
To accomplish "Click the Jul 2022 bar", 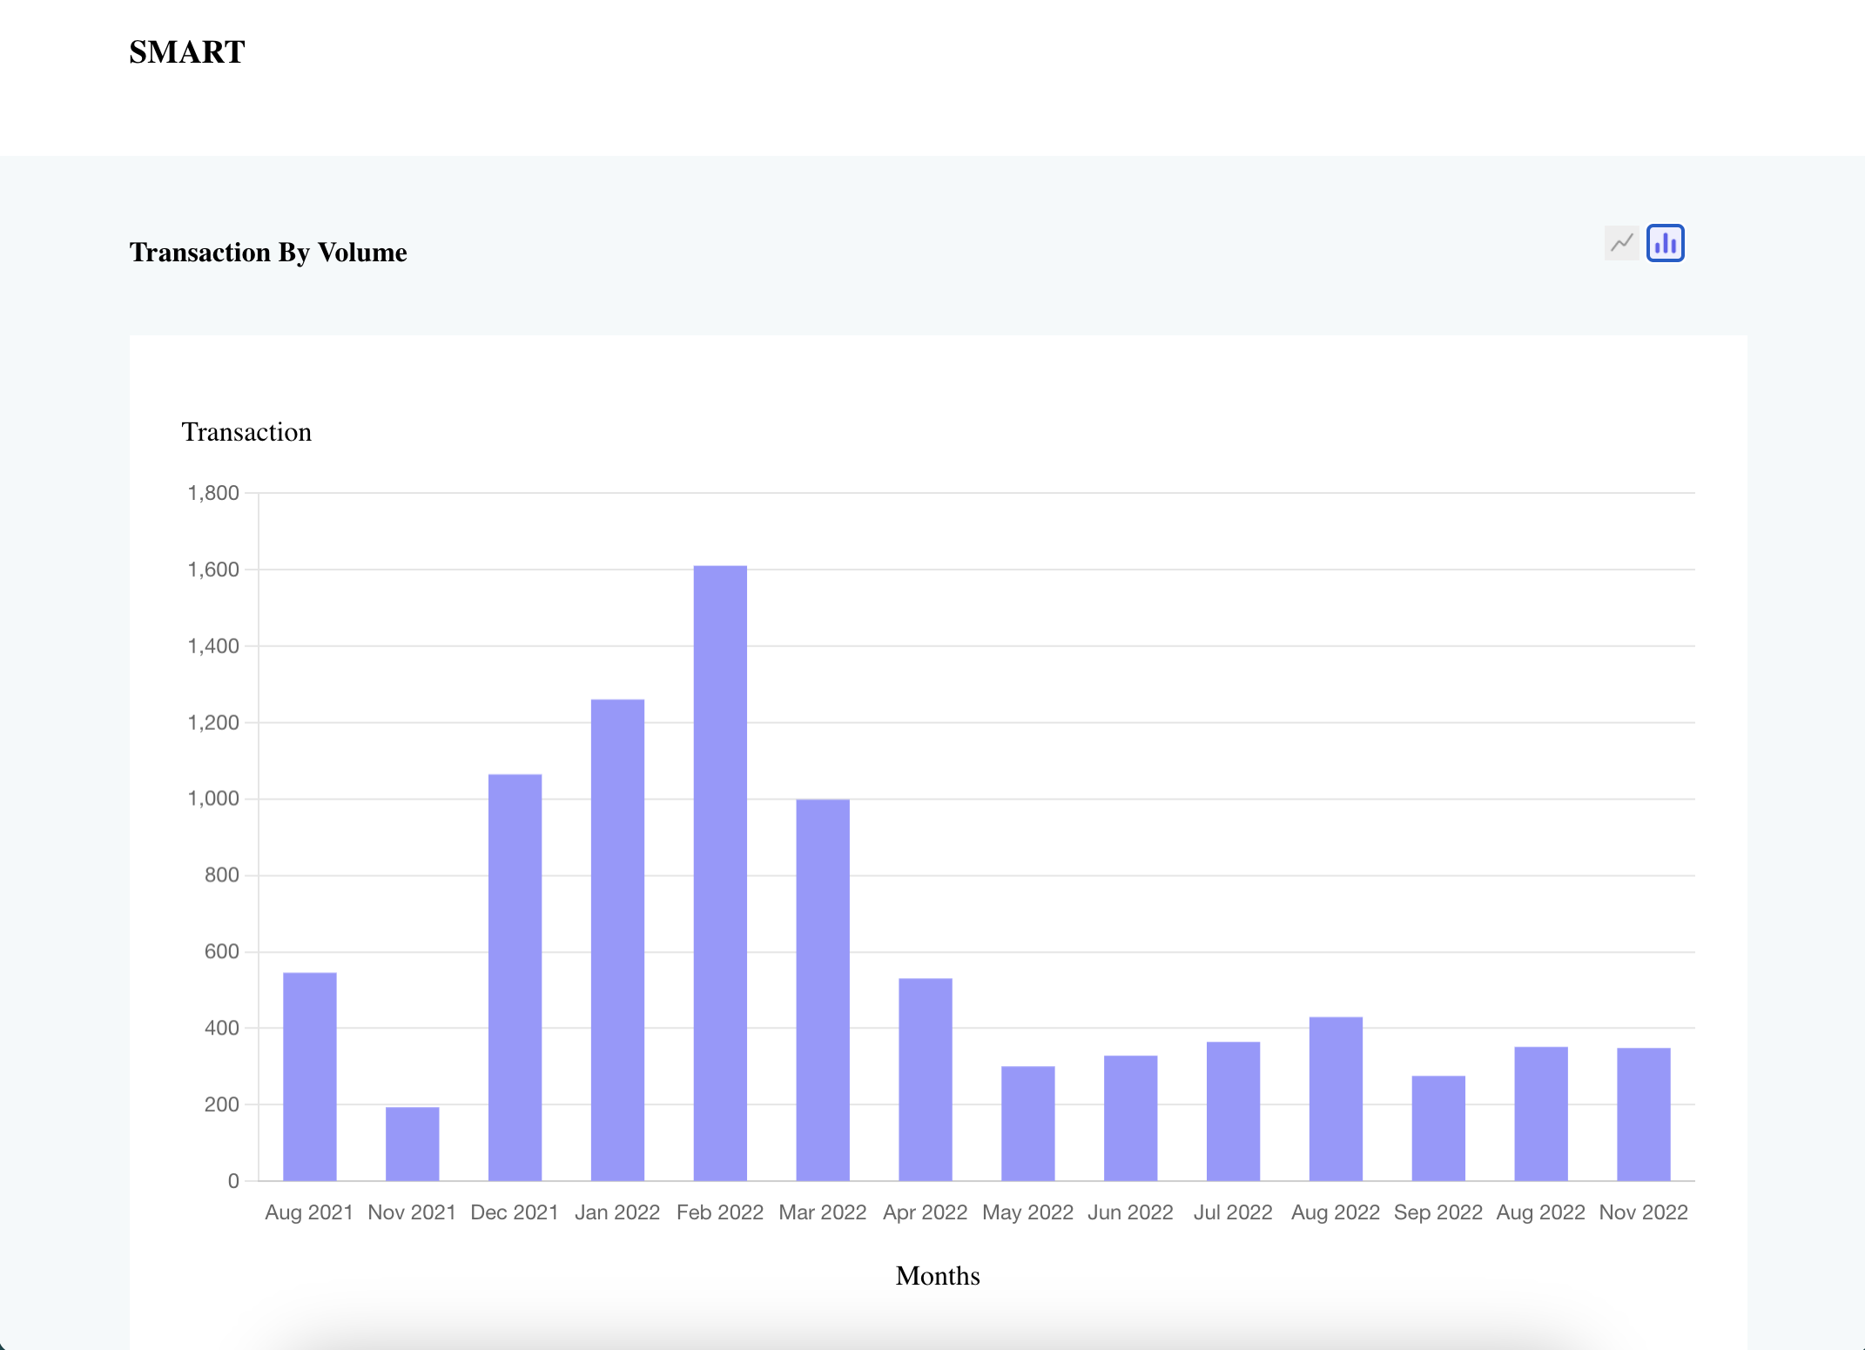I will click(x=1233, y=1110).
